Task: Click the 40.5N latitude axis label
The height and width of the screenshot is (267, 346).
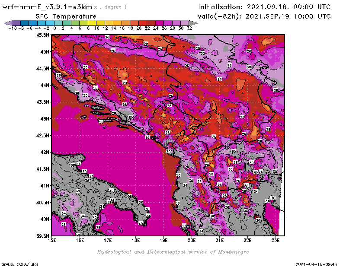Action: tap(42, 203)
